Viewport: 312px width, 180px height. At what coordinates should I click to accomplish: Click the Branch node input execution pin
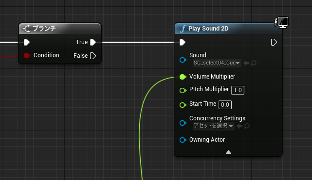coord(27,42)
